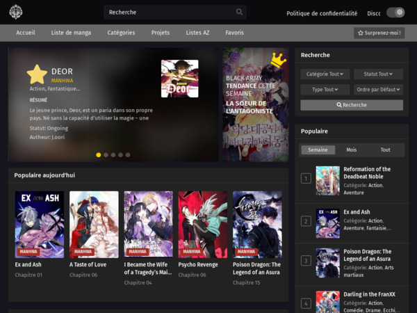
Task: Open the Type Tout dropdown
Action: coord(325,90)
